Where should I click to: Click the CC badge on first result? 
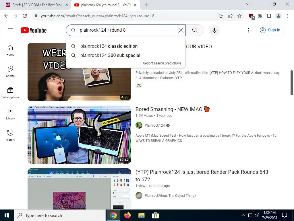(x=139, y=85)
